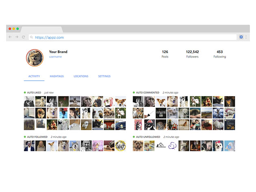This screenshot has height=192, width=256.
Task: Open the last Auto Liked top-row jack russell photo
Action: pyautogui.click(x=121, y=101)
